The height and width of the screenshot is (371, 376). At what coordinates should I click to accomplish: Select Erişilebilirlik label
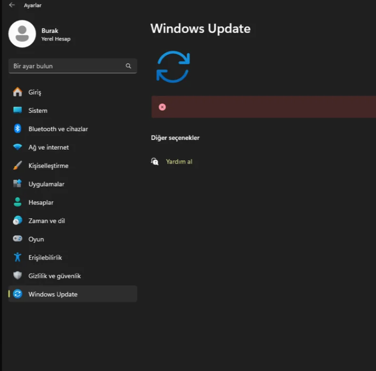pyautogui.click(x=45, y=257)
